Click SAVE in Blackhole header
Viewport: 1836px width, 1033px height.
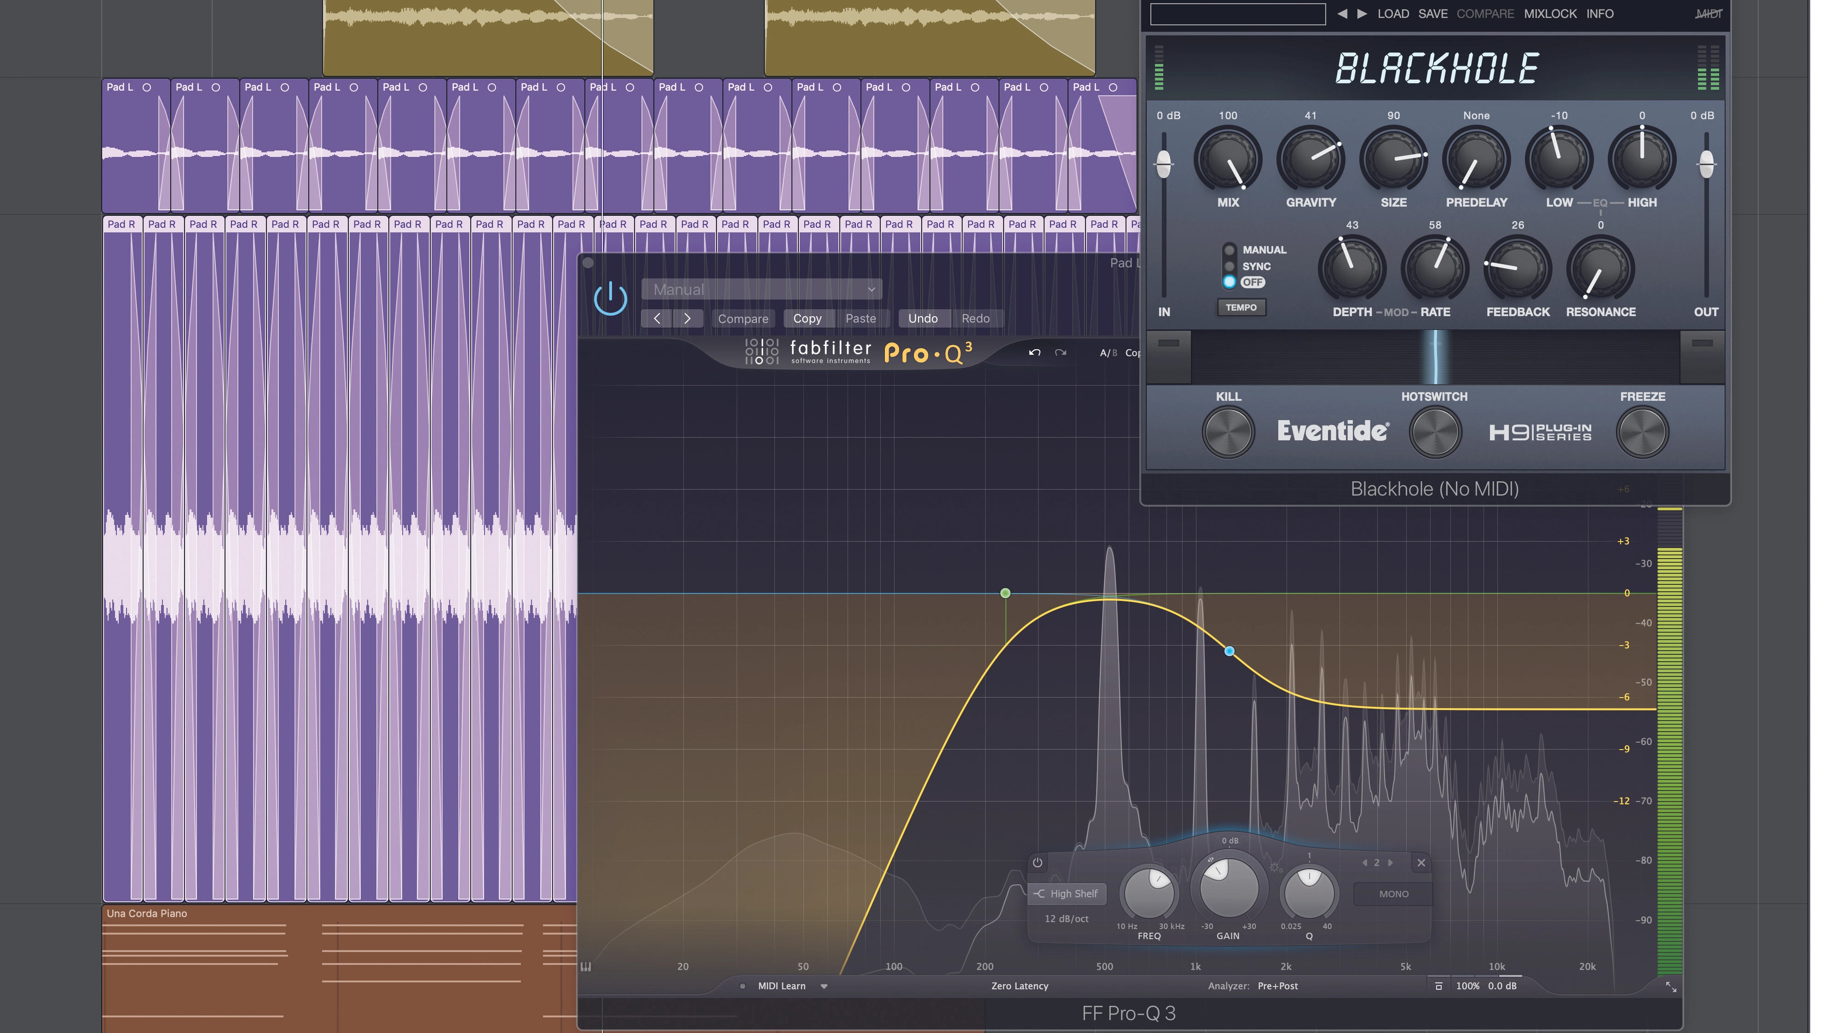pos(1432,13)
